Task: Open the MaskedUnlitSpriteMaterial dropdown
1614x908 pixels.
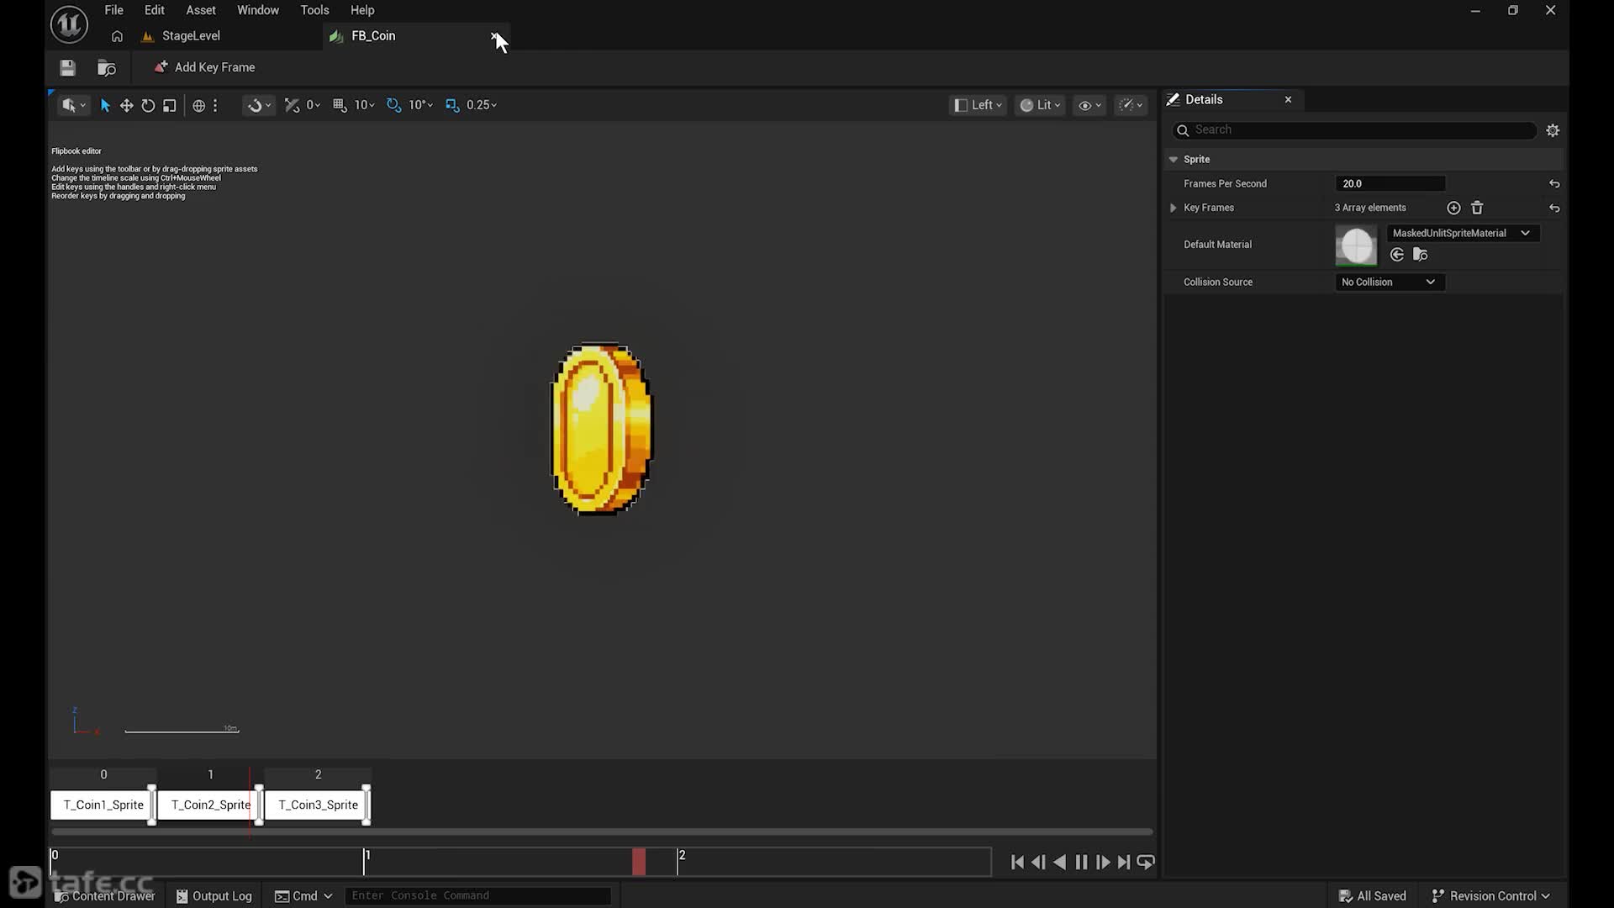Action: [1463, 233]
